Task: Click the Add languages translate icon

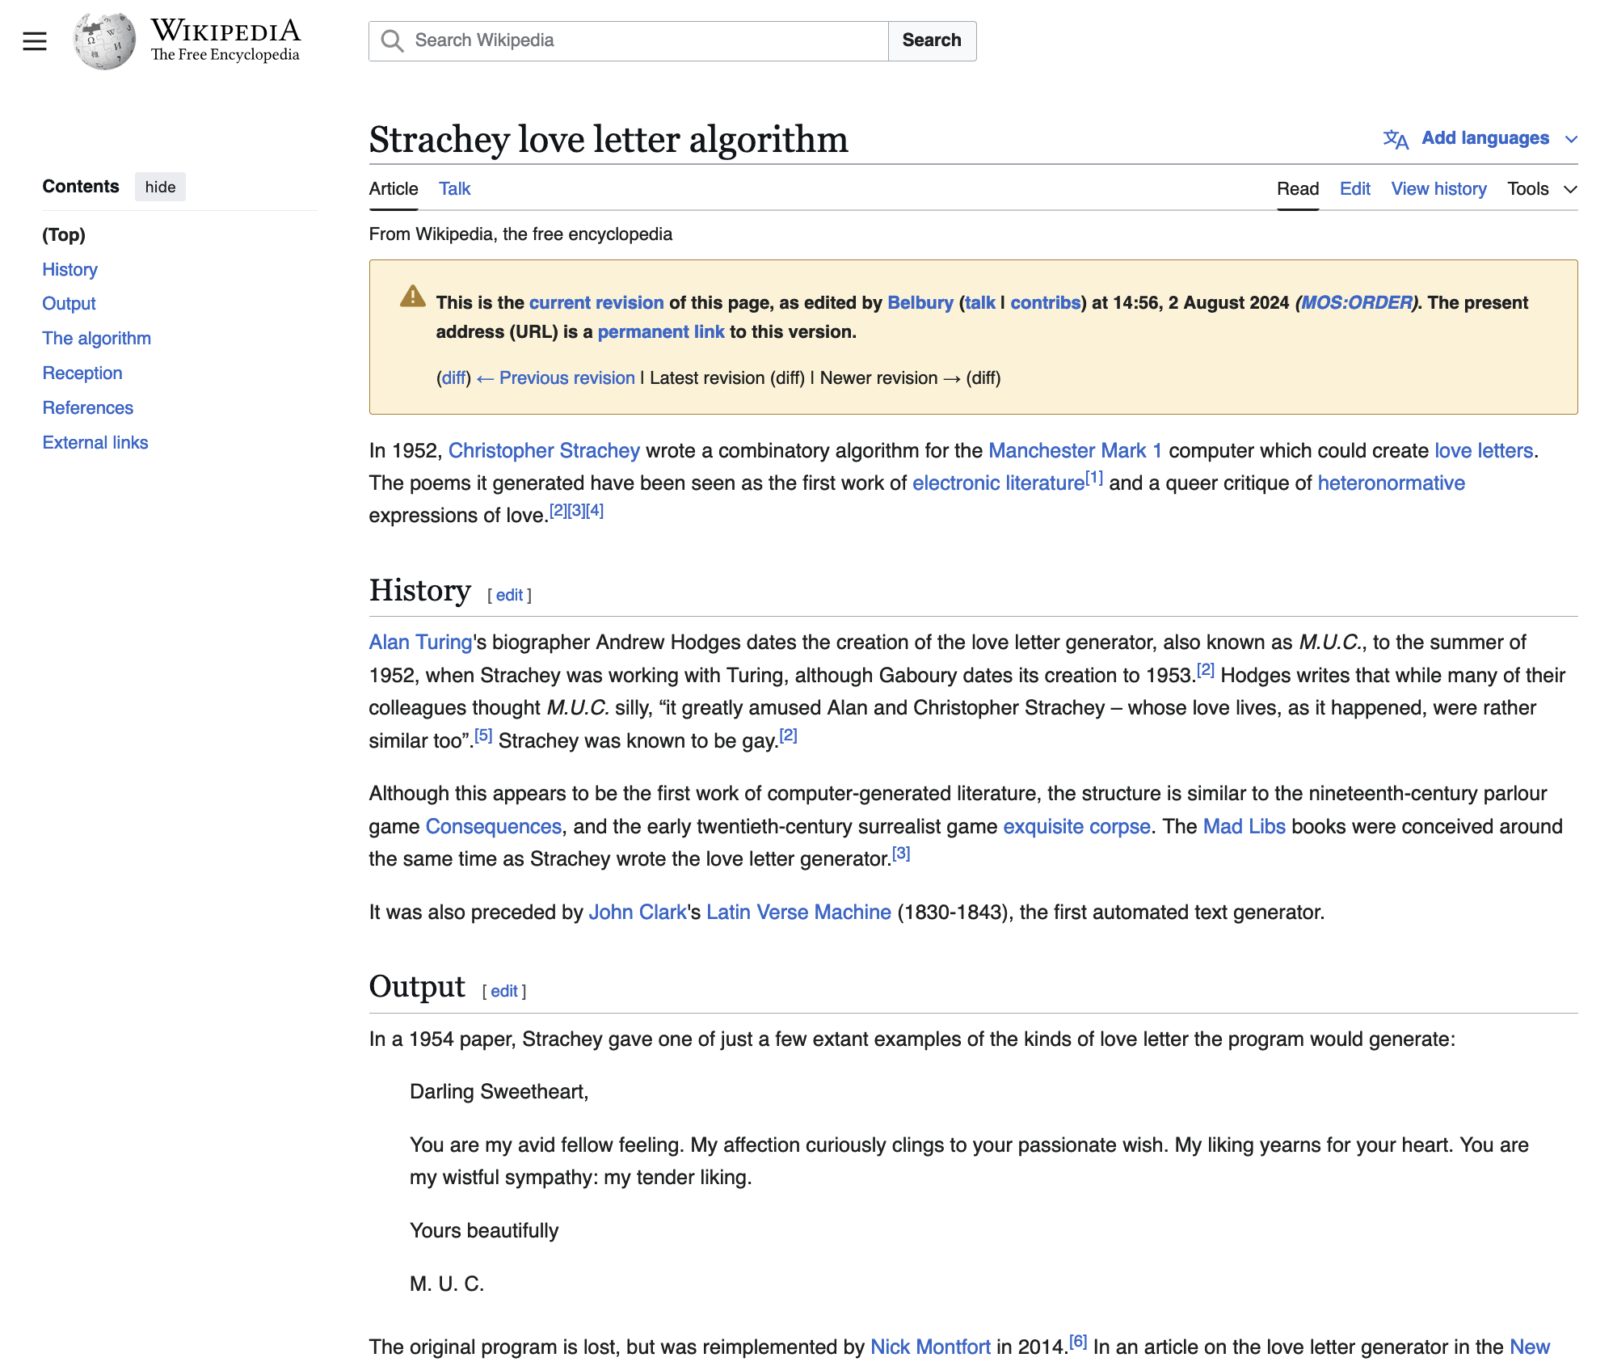Action: point(1396,139)
